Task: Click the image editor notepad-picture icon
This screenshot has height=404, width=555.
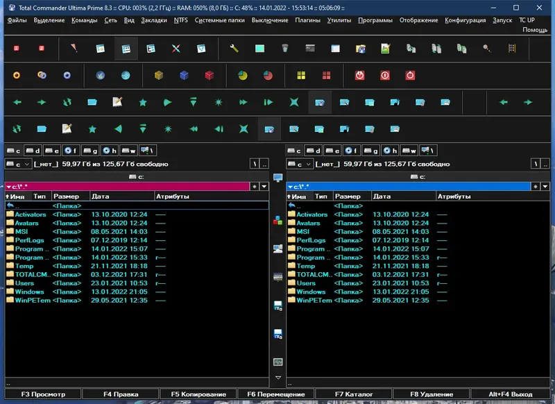Action: (x=386, y=49)
